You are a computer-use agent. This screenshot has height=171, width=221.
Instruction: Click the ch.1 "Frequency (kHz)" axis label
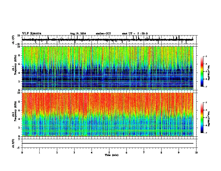click(x=15, y=65)
